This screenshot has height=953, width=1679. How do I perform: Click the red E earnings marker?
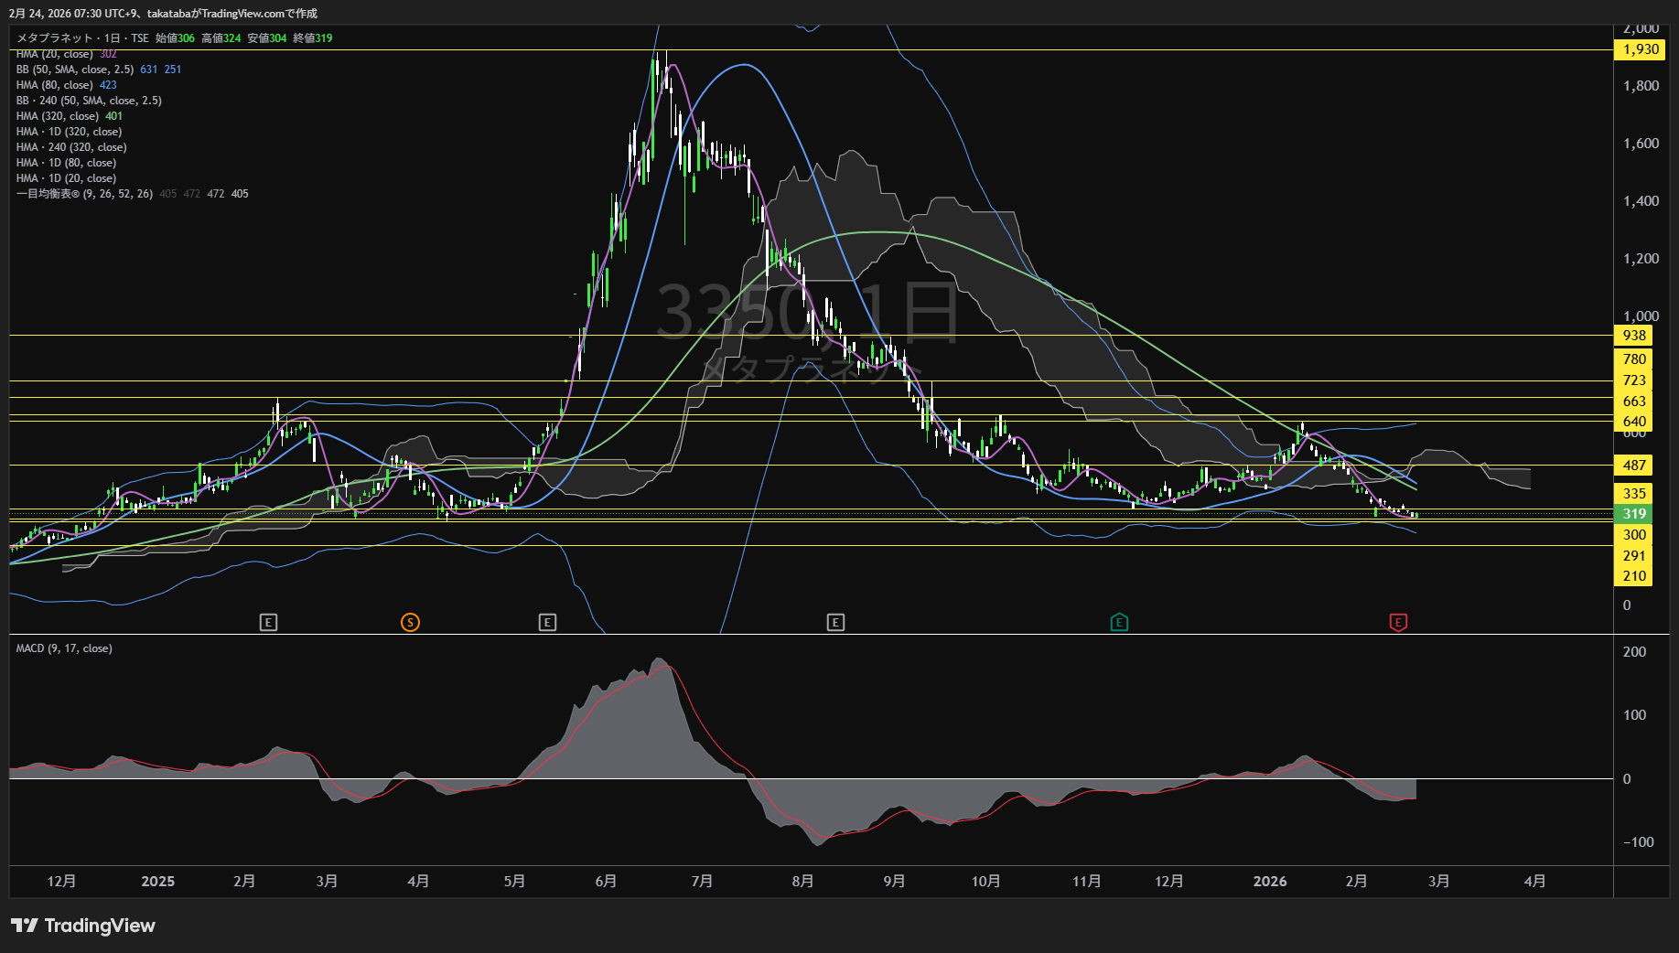(x=1397, y=623)
